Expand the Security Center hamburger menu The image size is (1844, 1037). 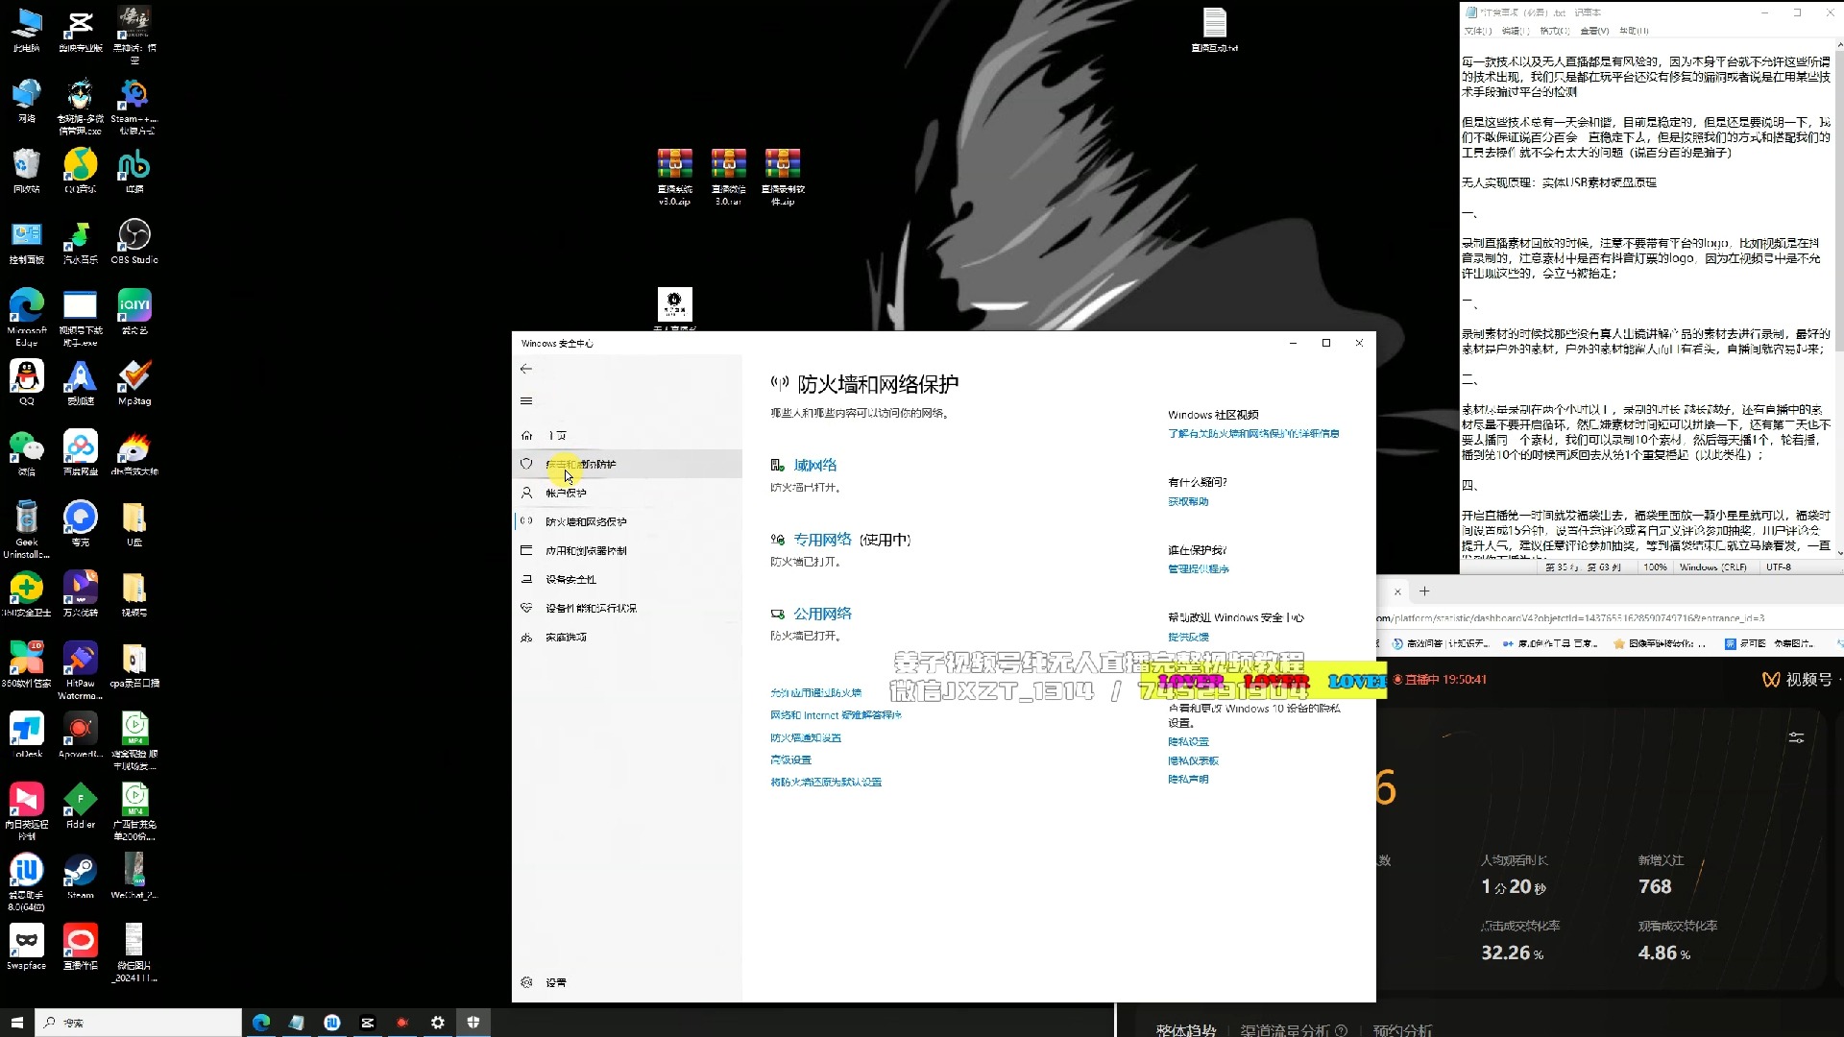tap(526, 401)
